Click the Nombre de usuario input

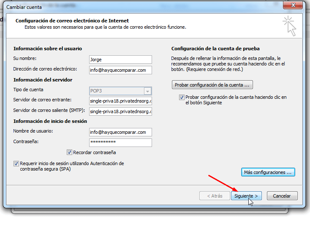[x=120, y=132]
